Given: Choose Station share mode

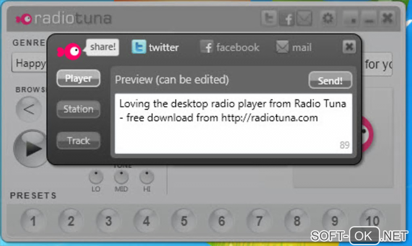Looking at the screenshot, I should pos(78,109).
